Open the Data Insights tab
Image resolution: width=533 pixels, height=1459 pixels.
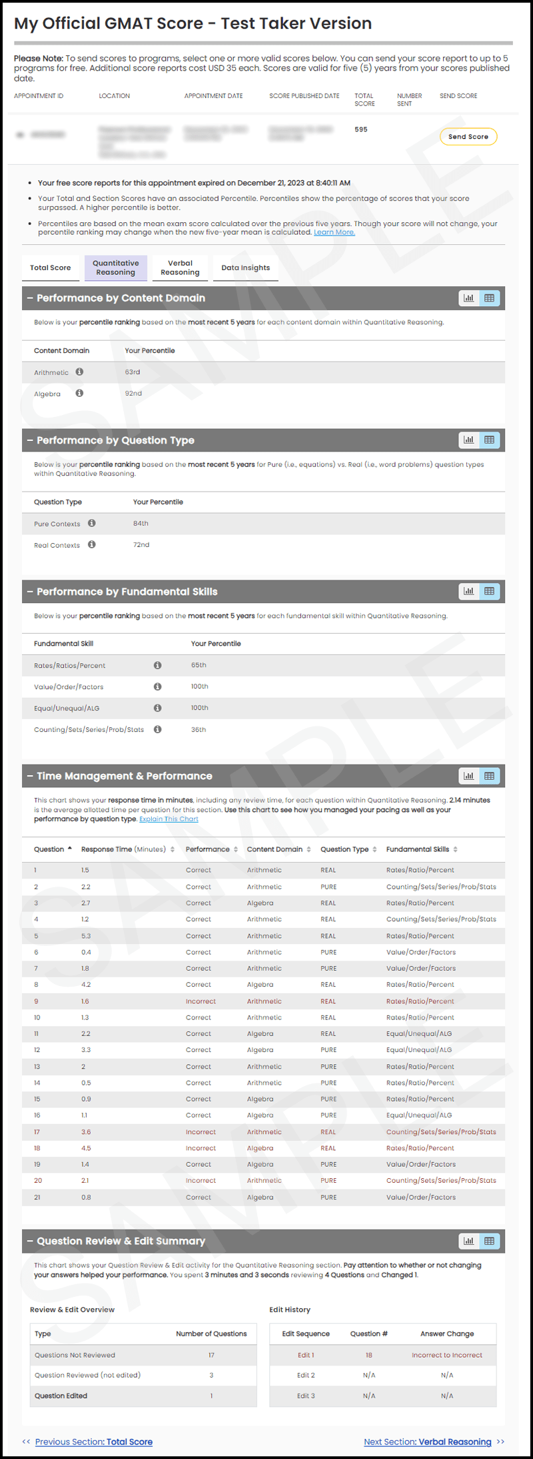click(246, 268)
